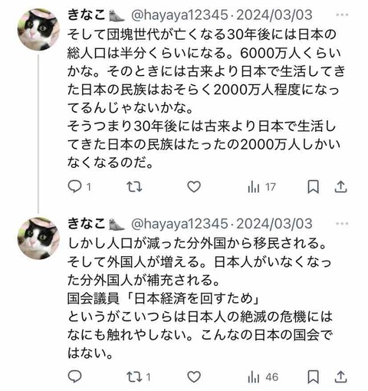Open きなこ display name in second tweet

[87, 224]
